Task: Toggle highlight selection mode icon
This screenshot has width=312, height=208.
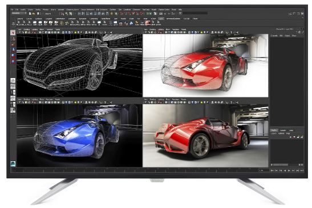Action: click(116, 14)
